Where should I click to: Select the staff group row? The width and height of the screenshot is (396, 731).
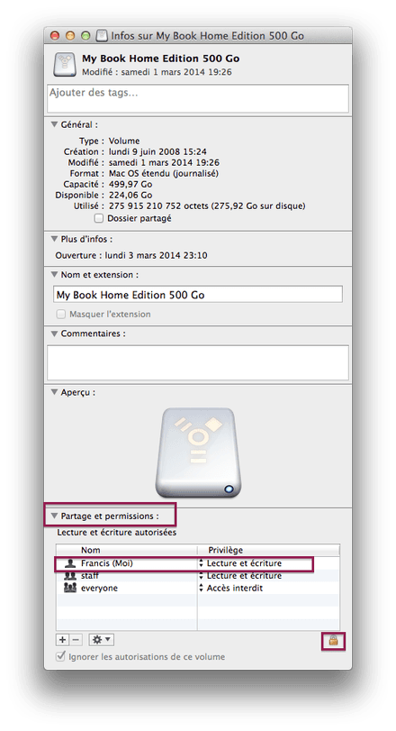click(x=198, y=576)
